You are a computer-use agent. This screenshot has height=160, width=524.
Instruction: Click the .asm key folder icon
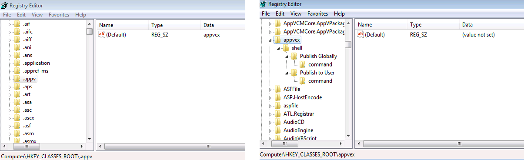[x=17, y=133]
